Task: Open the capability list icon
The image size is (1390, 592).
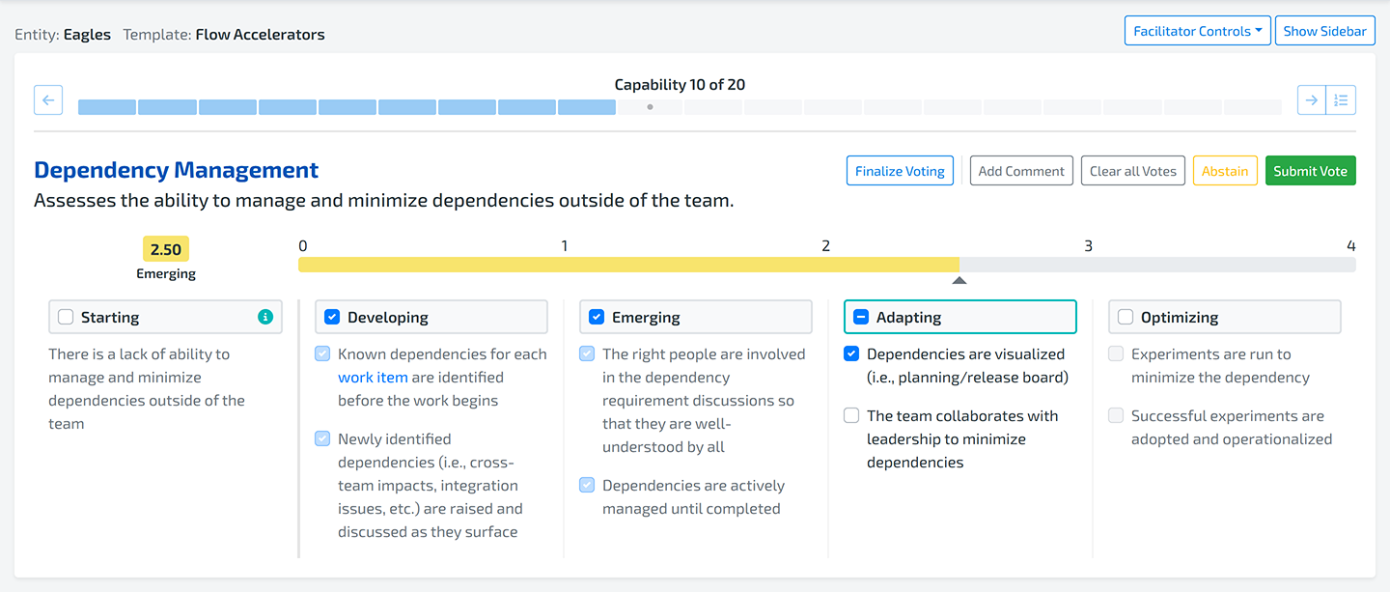Action: click(x=1341, y=99)
